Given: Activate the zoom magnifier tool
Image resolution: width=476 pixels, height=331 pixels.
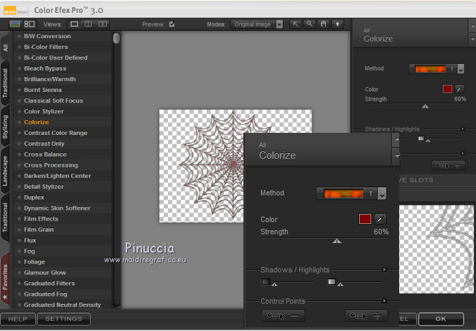Looking at the screenshot, I should [309, 24].
